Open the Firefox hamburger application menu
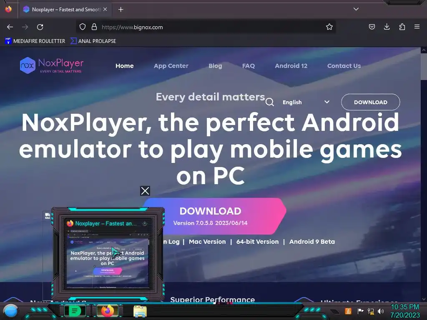This screenshot has width=427, height=320. pos(417,27)
